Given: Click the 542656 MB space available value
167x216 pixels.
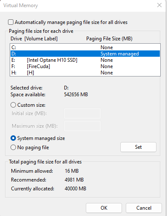Looking at the screenshot, I should [76, 95].
